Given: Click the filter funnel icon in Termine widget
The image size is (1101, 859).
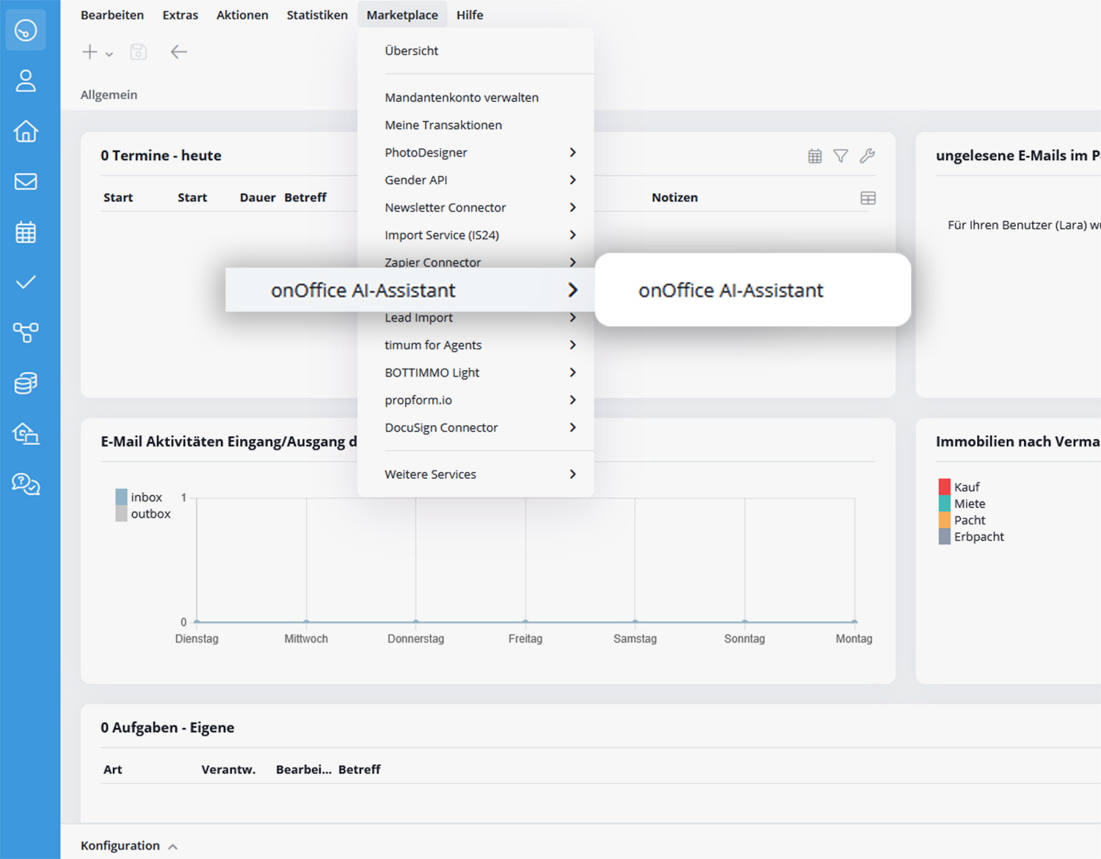Looking at the screenshot, I should click(840, 156).
